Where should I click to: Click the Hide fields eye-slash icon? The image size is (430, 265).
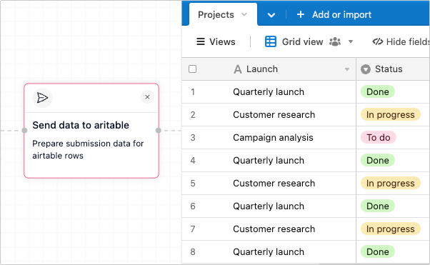(x=378, y=41)
